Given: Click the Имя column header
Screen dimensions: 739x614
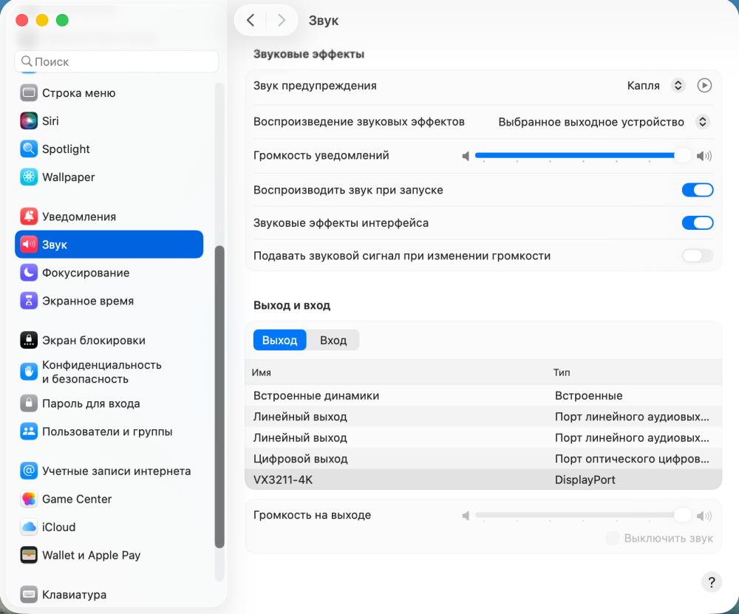Looking at the screenshot, I should pos(261,372).
